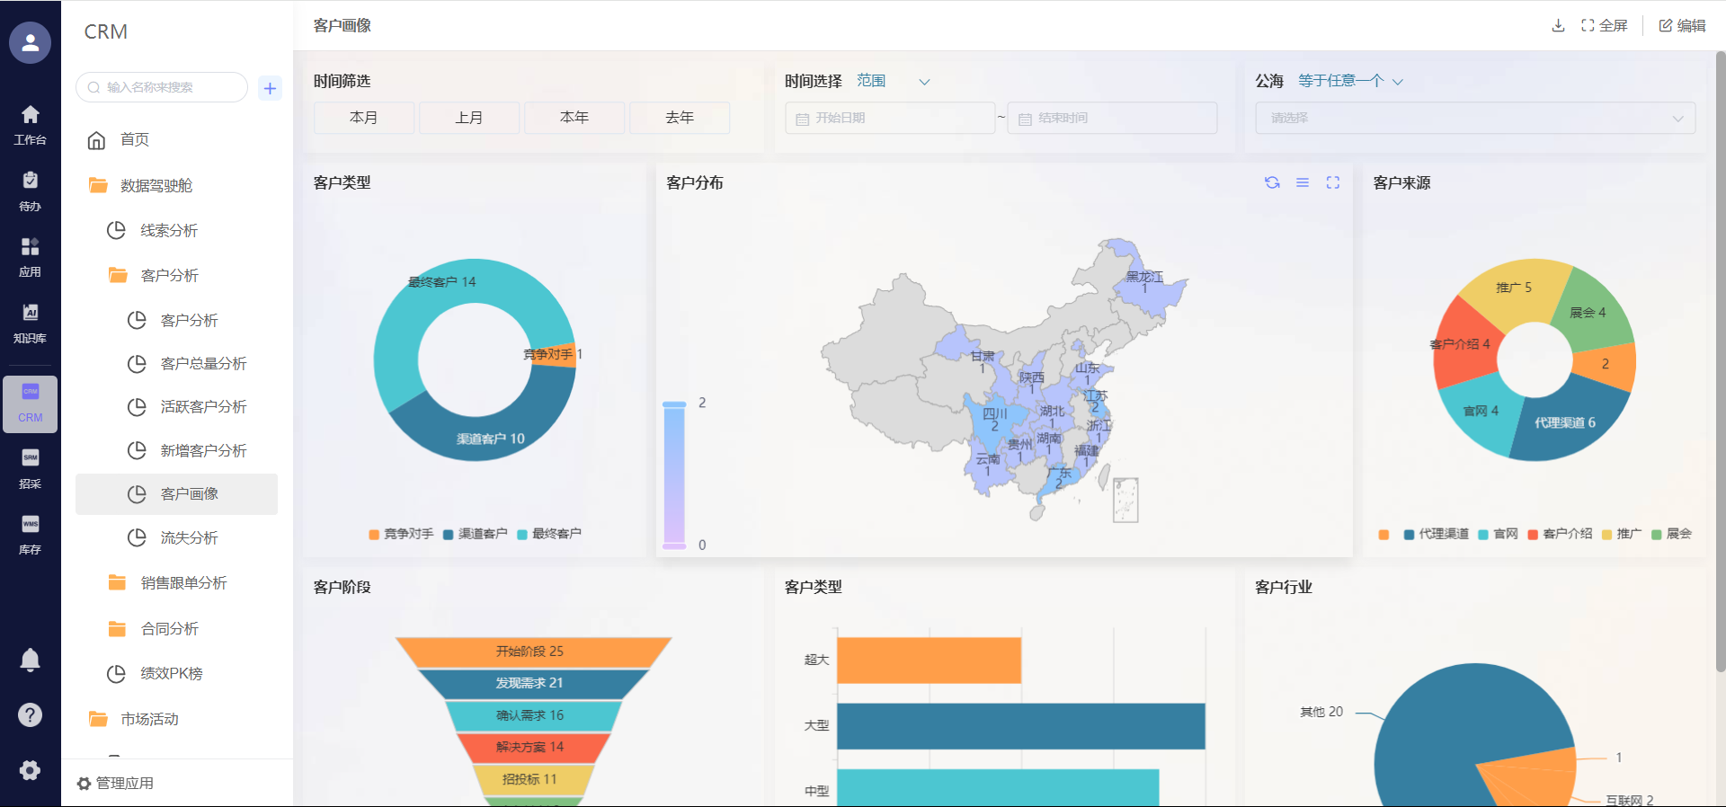Viewport: 1726px width, 807px height.
Task: Open 待办 in left rail
Action: click(x=30, y=191)
